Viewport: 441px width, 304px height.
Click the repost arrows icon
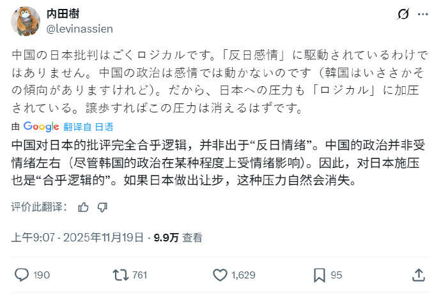coord(120,275)
